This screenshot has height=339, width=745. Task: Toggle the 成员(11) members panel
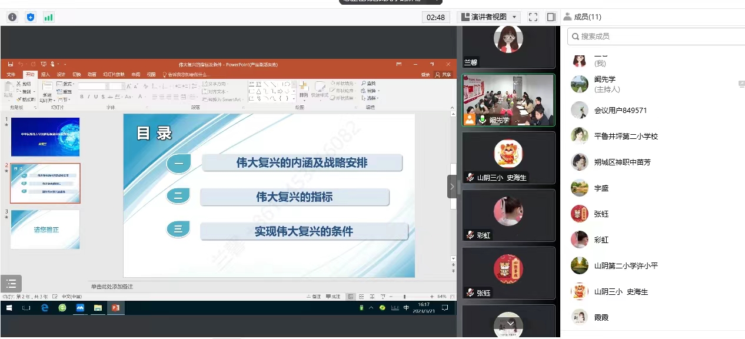[582, 17]
